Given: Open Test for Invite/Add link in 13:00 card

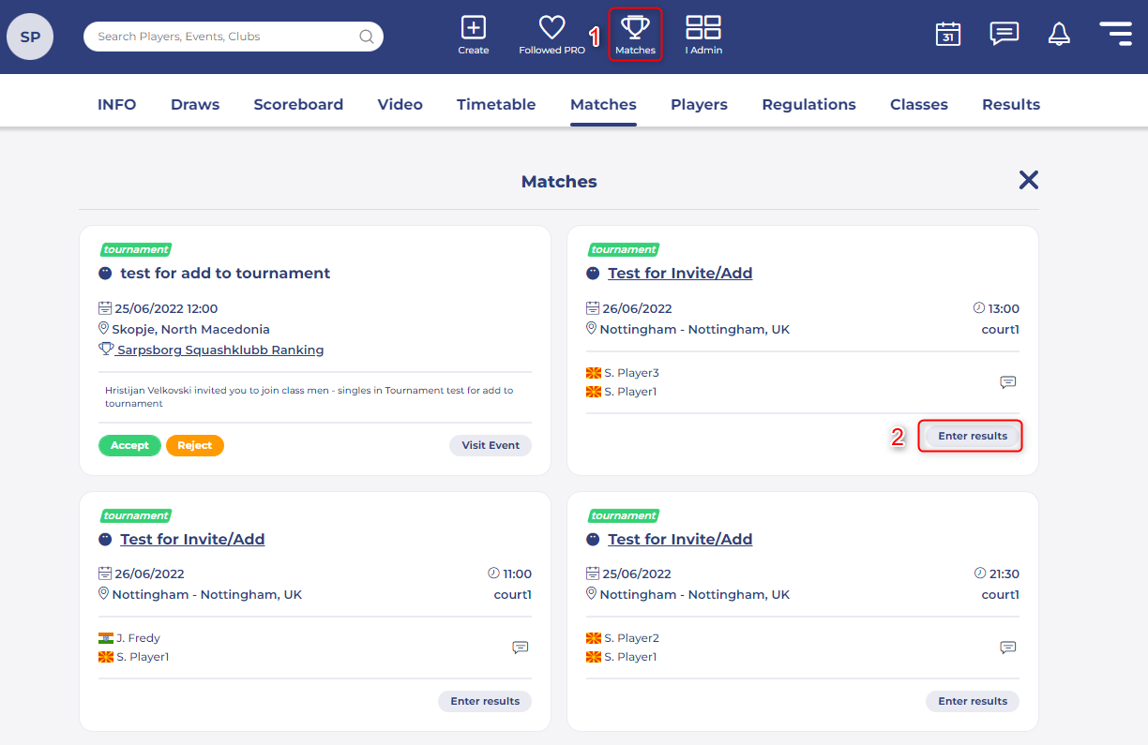Looking at the screenshot, I should click(680, 274).
